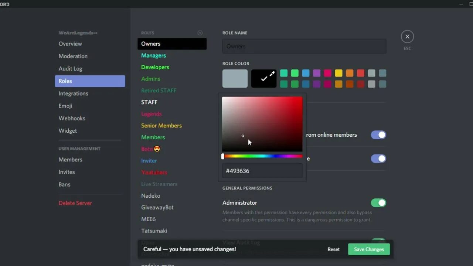Open the Audit Log page
473x266 pixels.
click(90, 68)
